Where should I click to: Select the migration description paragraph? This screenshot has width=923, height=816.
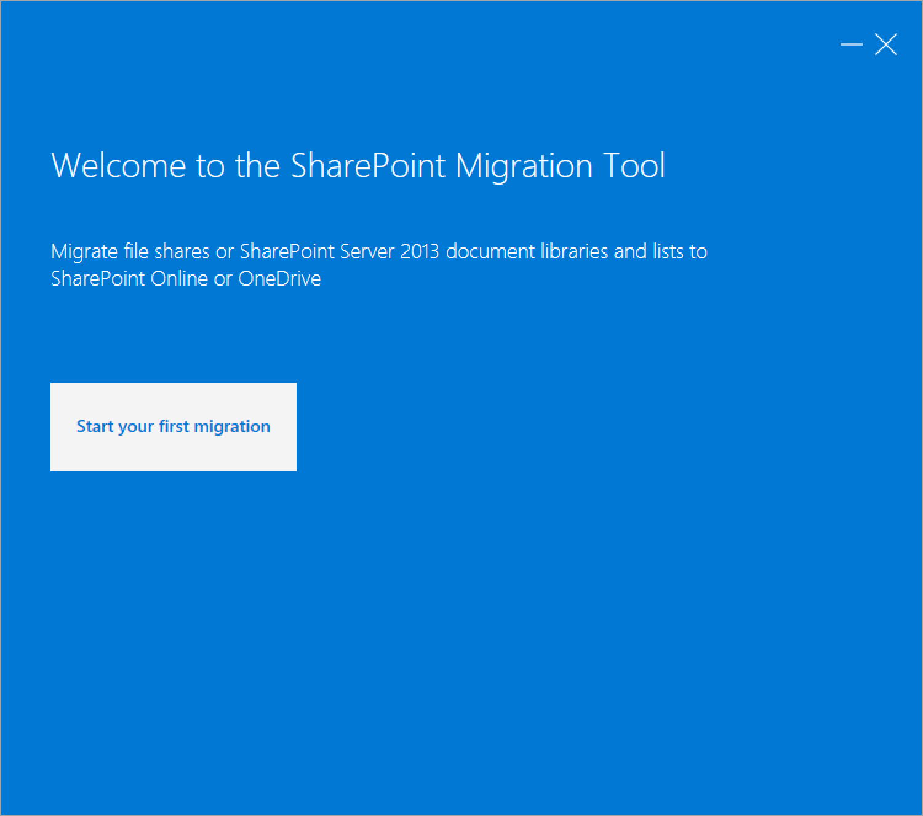[378, 265]
